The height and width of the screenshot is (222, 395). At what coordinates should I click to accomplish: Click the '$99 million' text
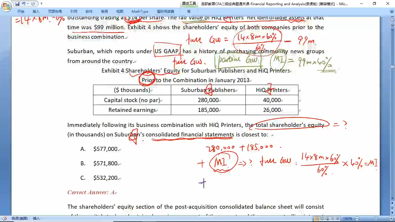109,27
